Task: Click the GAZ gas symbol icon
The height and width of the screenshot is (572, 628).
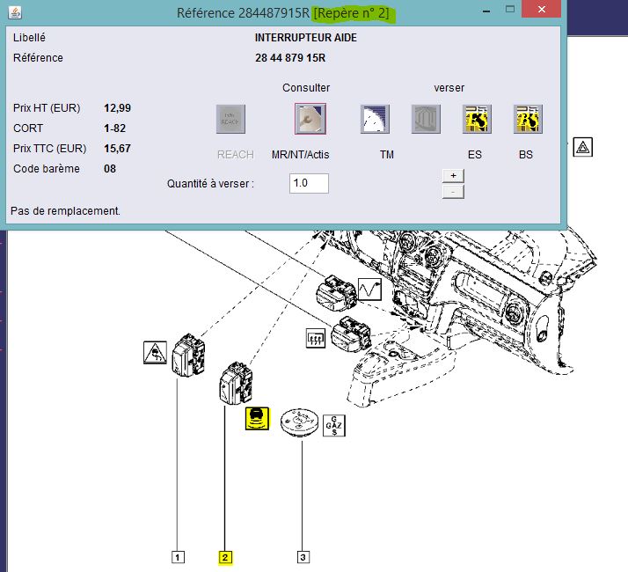Action: pos(334,425)
